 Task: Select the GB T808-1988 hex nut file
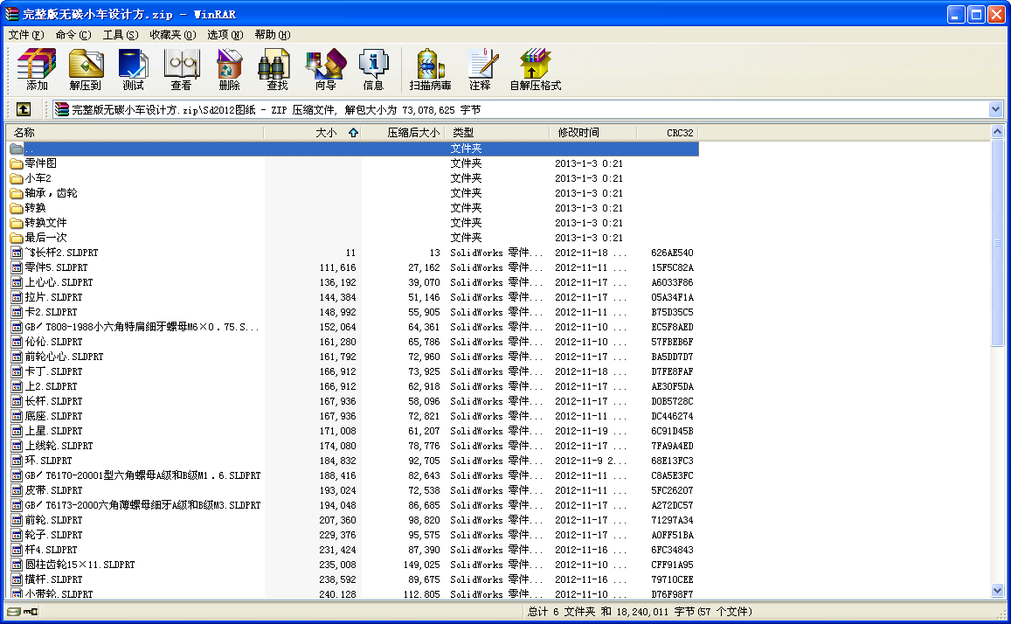point(353,327)
